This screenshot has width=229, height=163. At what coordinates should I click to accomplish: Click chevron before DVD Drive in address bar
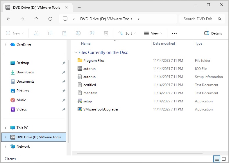click(x=74, y=19)
